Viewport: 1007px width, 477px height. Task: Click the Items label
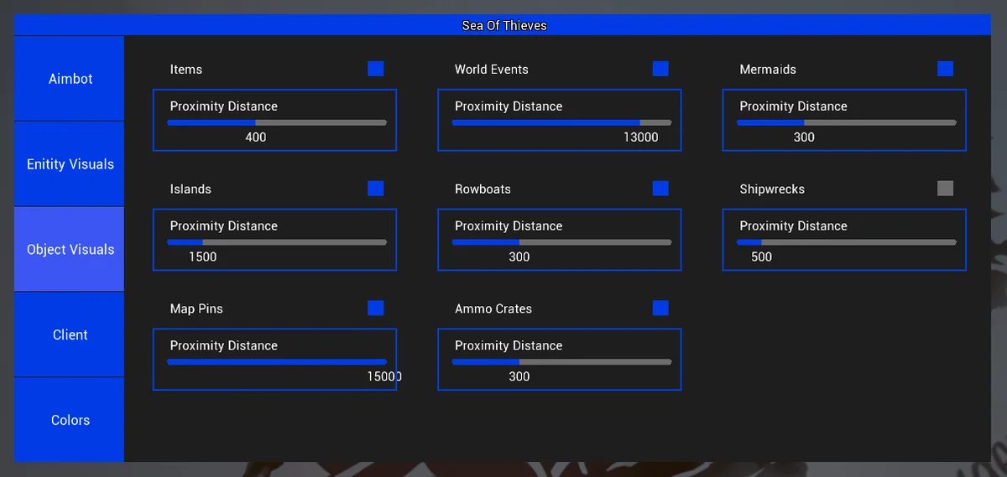click(x=186, y=70)
